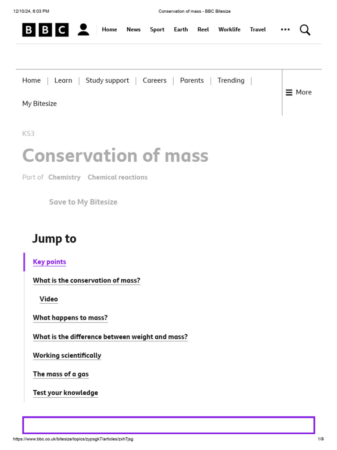Go to News in the BBC navigation
This screenshot has height=450, width=337.
(133, 29)
